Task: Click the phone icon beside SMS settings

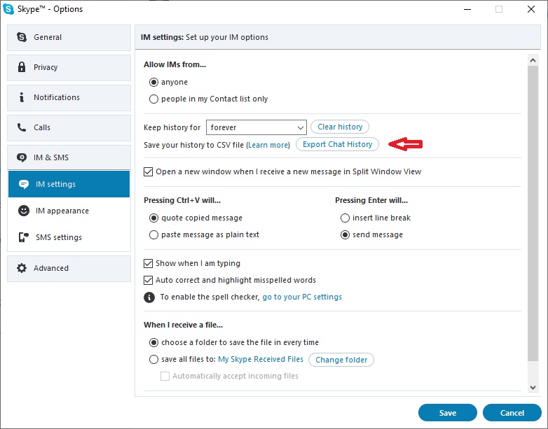Action: 24,237
